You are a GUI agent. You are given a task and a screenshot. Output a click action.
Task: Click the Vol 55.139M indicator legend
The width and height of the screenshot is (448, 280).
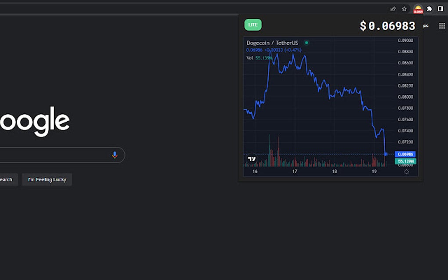(x=259, y=58)
